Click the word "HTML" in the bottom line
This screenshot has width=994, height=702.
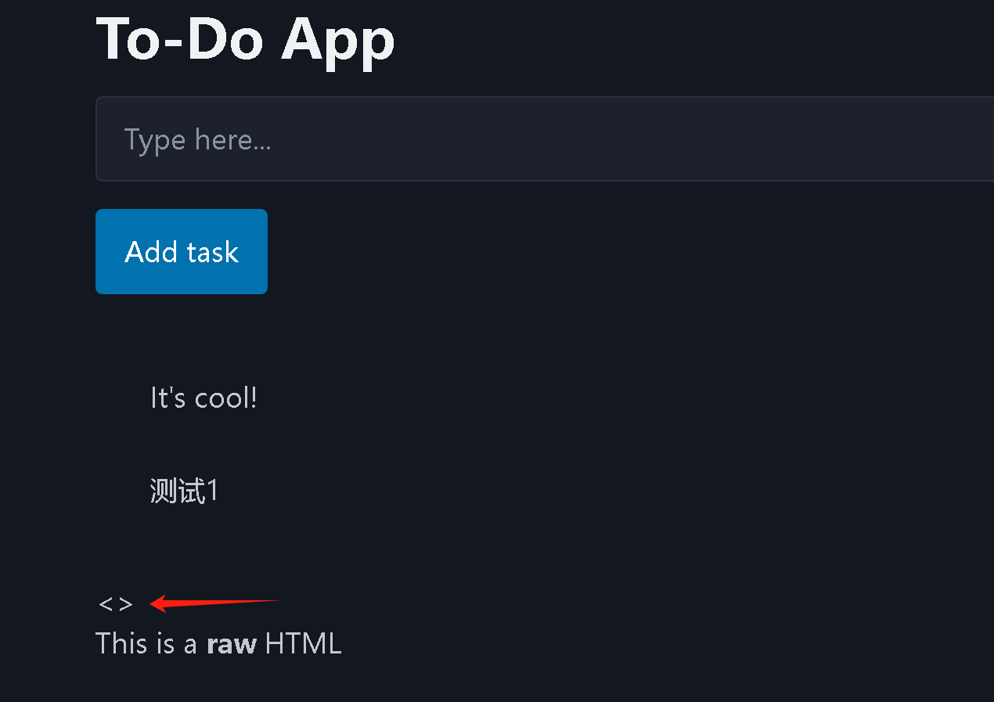tap(303, 644)
